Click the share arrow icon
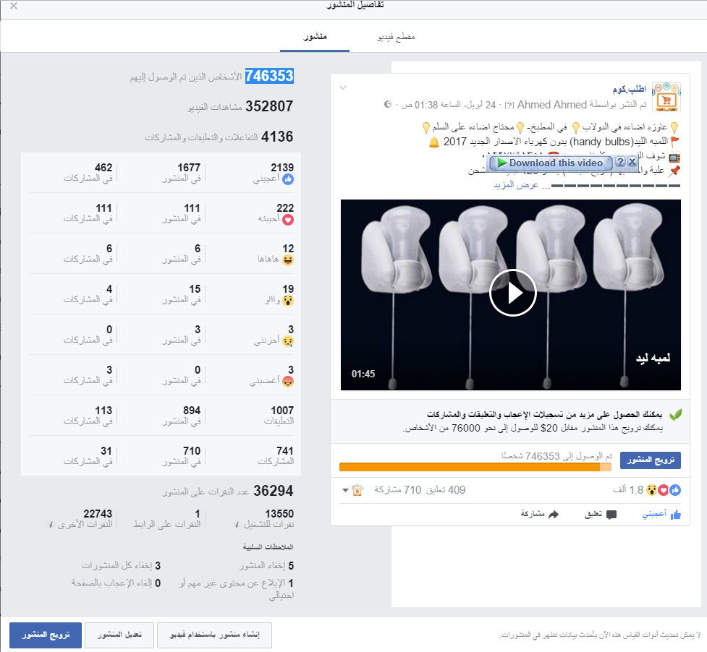This screenshot has width=707, height=652. (554, 514)
